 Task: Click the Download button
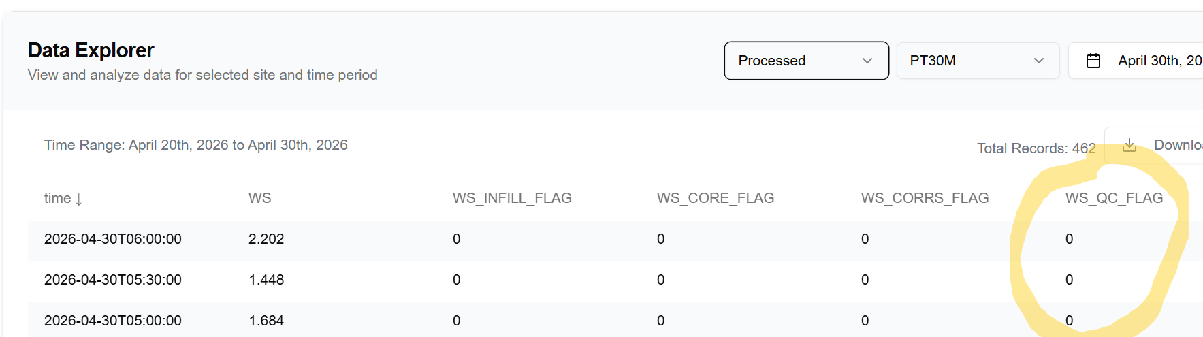[x=1154, y=145]
